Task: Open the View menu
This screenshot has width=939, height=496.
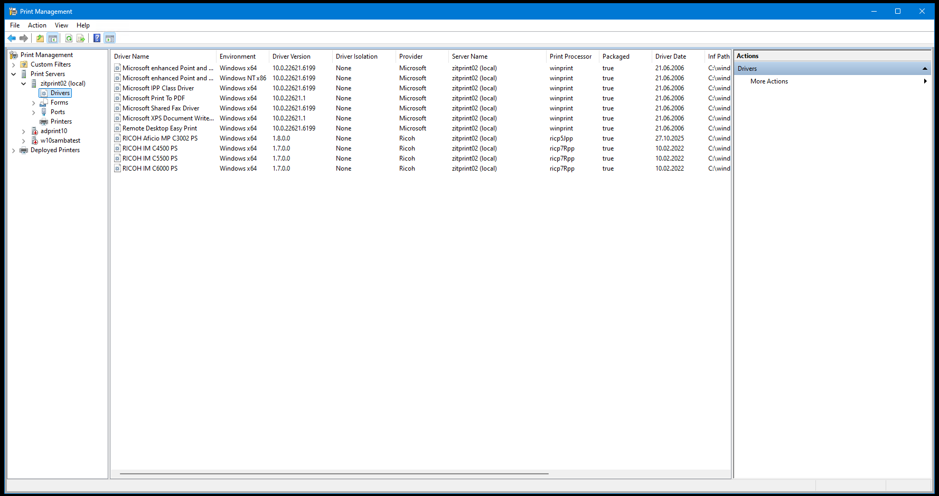Action: point(61,25)
